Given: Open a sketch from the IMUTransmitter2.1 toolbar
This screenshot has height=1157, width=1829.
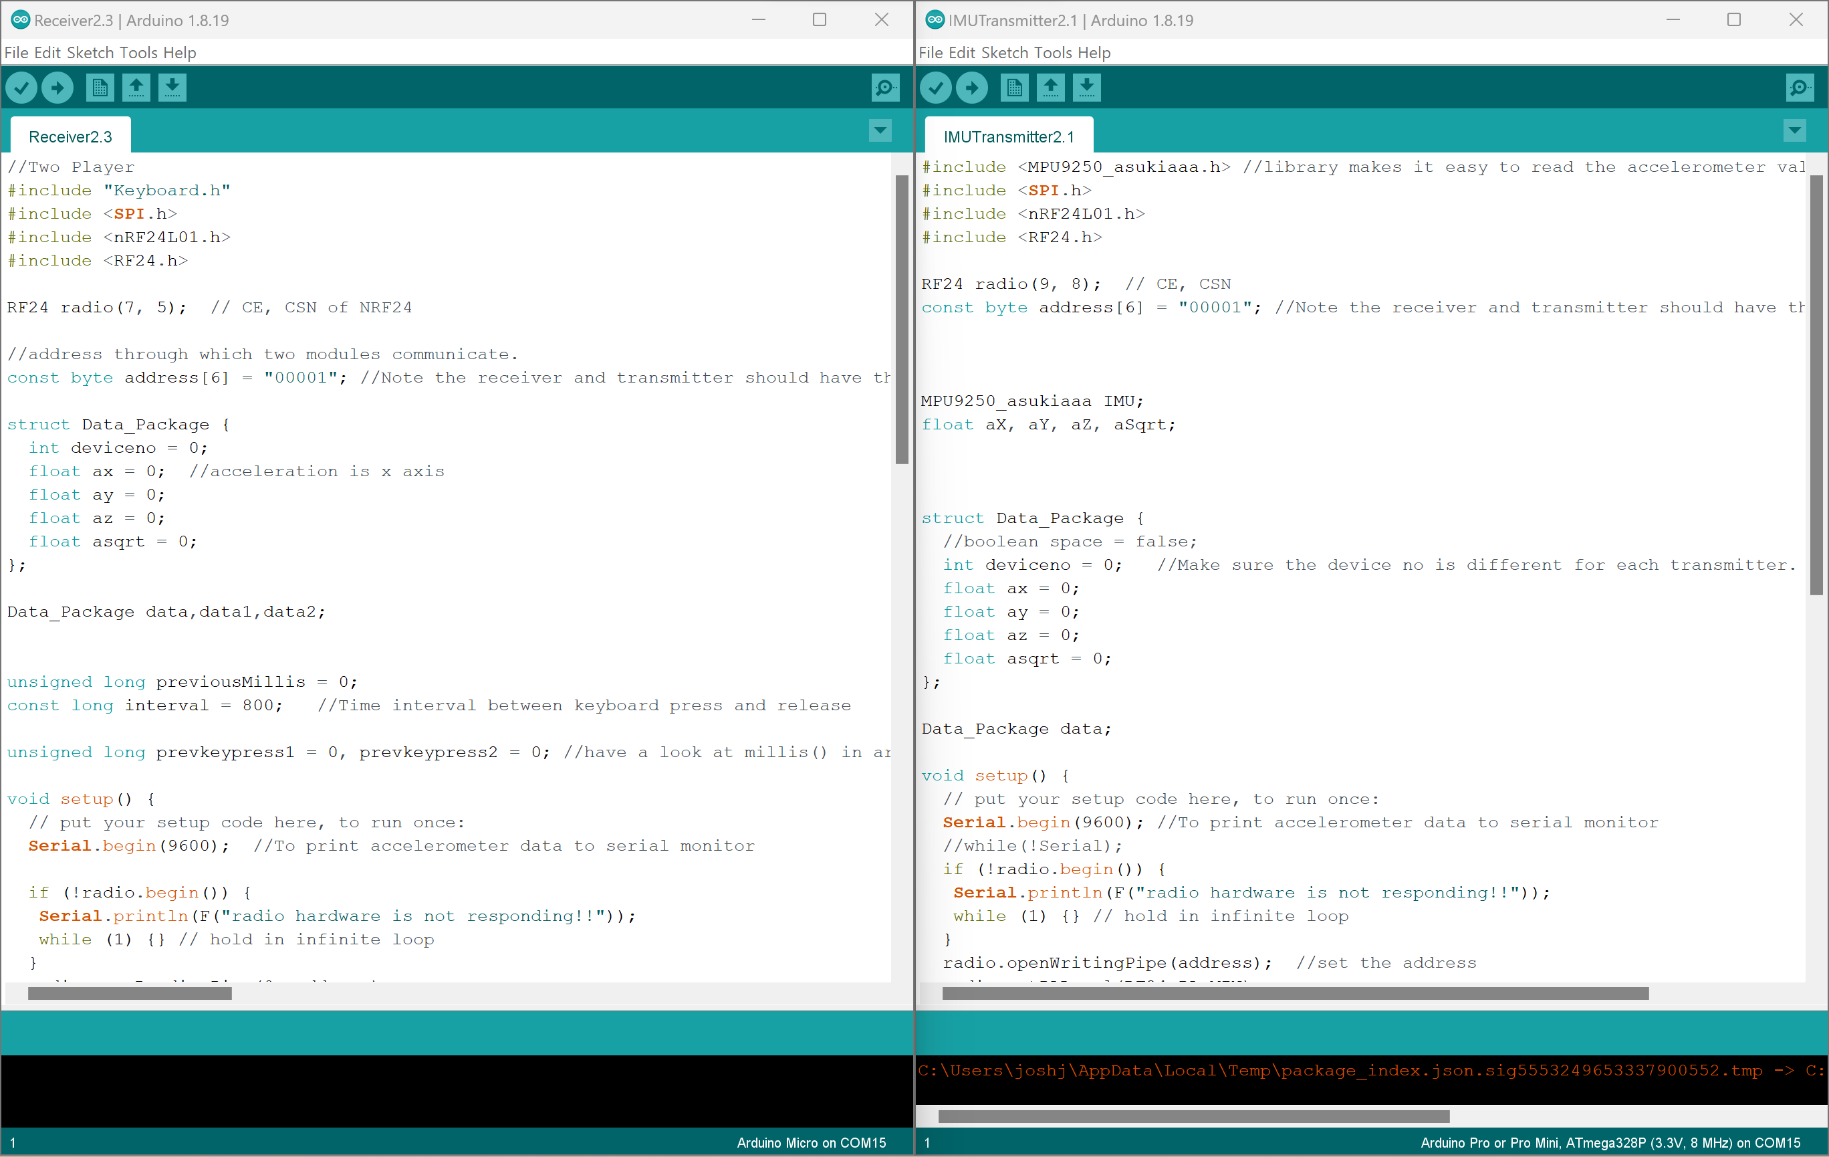Looking at the screenshot, I should tap(1050, 86).
